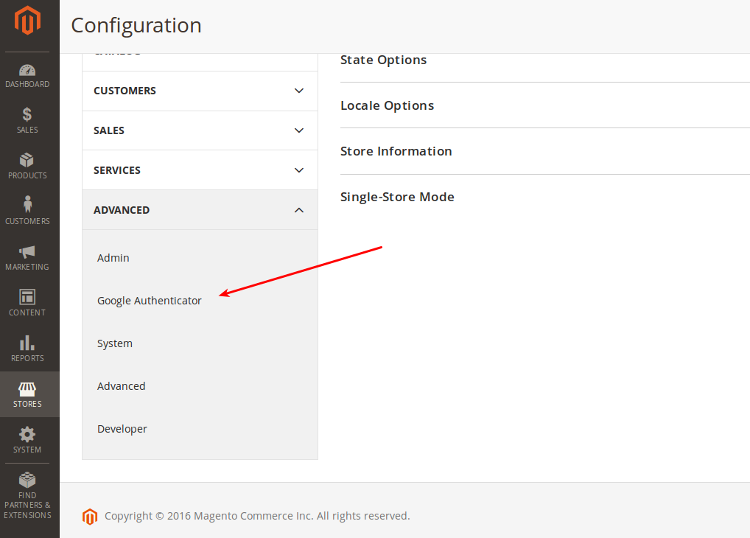The image size is (750, 538).
Task: Collapse the Advanced configuration section
Action: click(199, 210)
